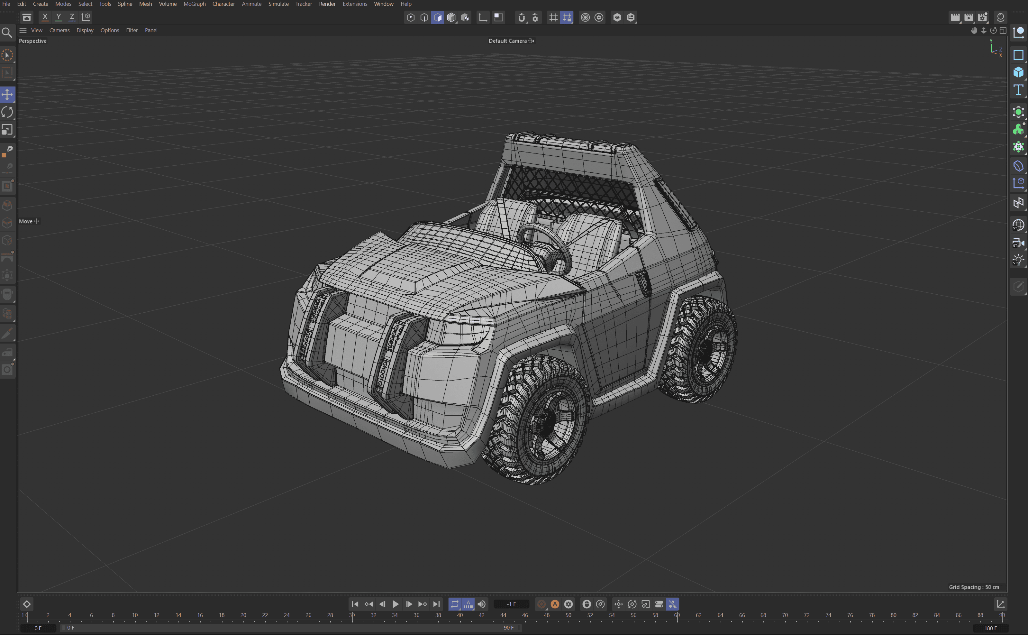Open the viewport hamburger menu
1028x635 pixels.
(23, 30)
